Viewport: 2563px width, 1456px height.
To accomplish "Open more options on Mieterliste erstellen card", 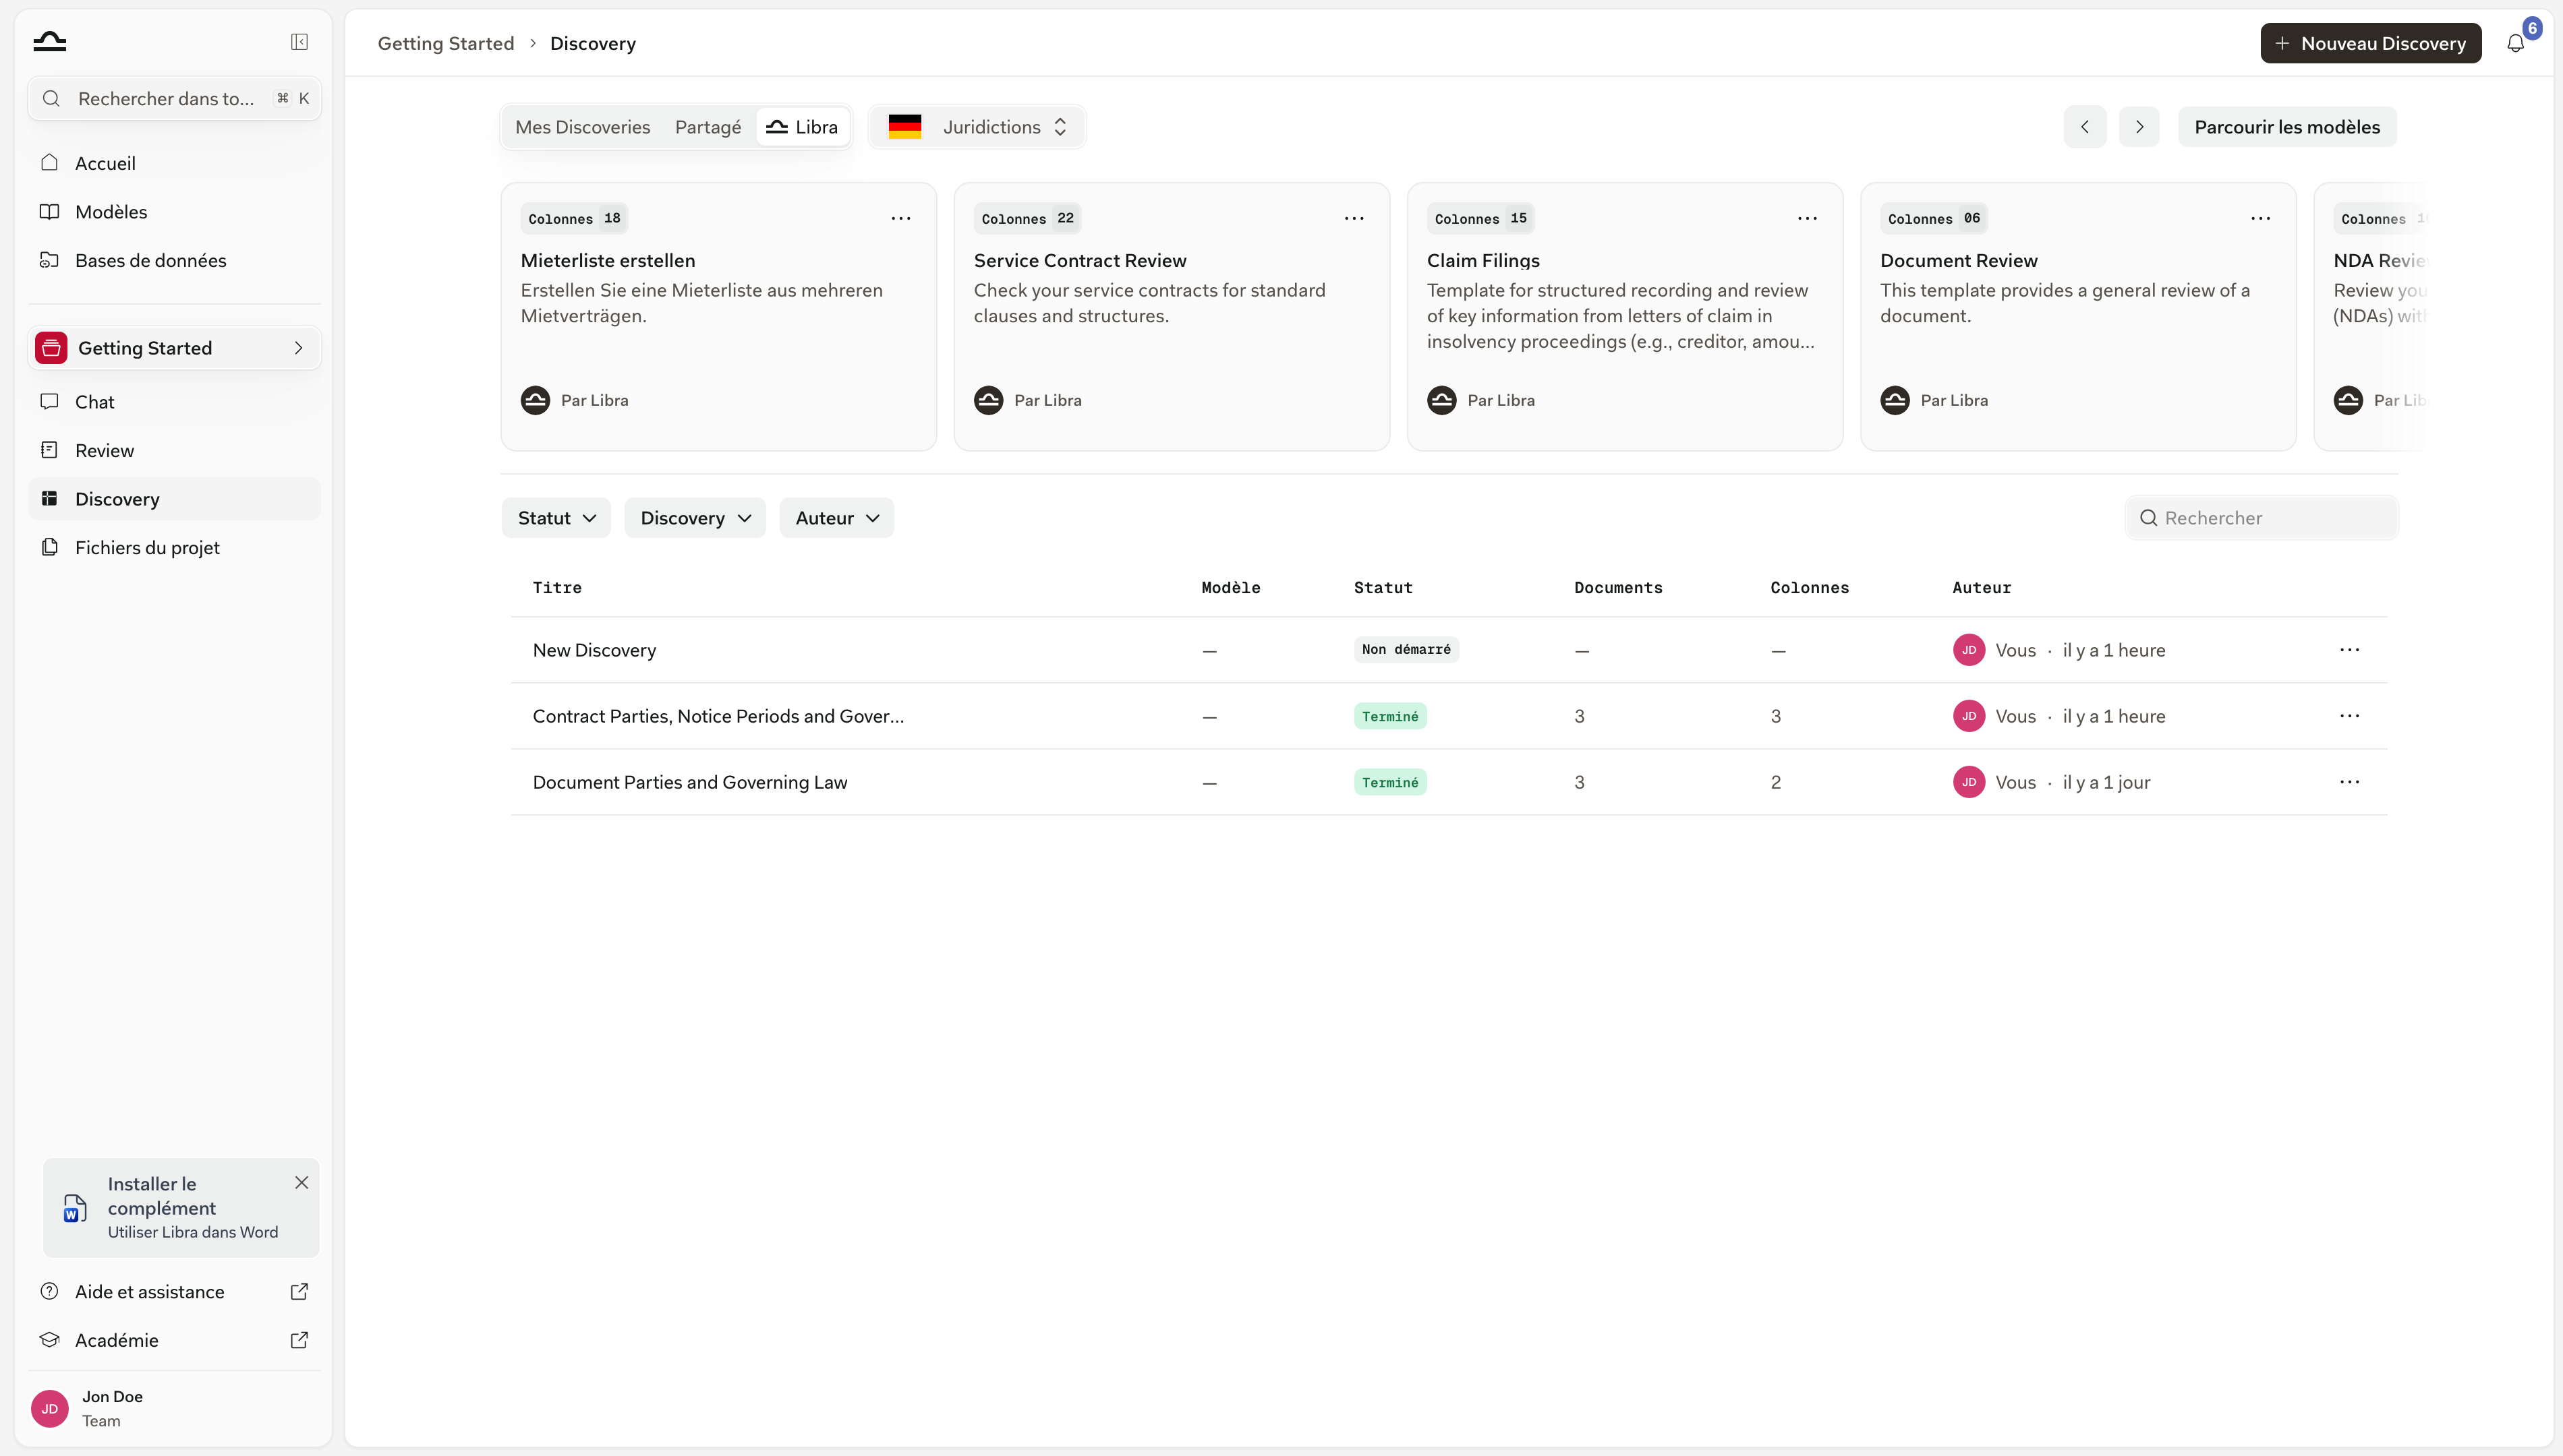I will [900, 218].
